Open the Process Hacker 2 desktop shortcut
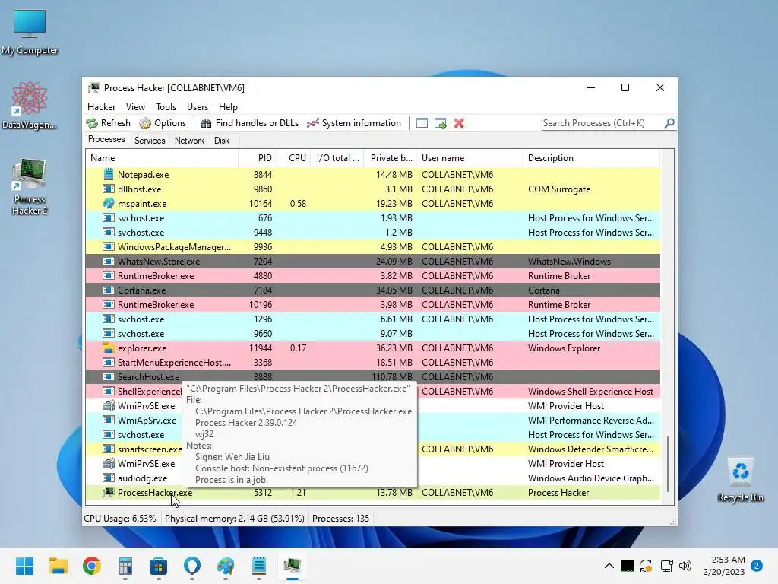Screen dimensions: 778x584 pos(30,186)
